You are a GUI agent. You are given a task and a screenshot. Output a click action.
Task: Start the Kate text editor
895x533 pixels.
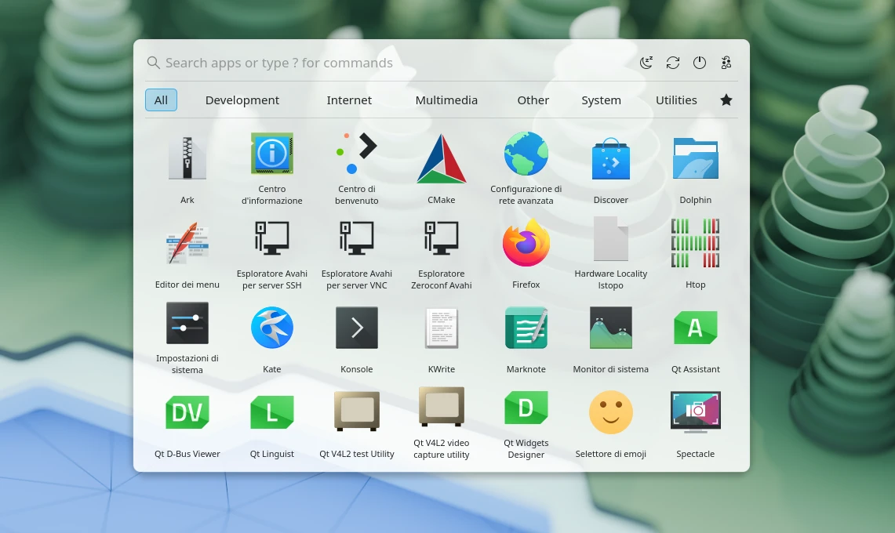pos(272,328)
